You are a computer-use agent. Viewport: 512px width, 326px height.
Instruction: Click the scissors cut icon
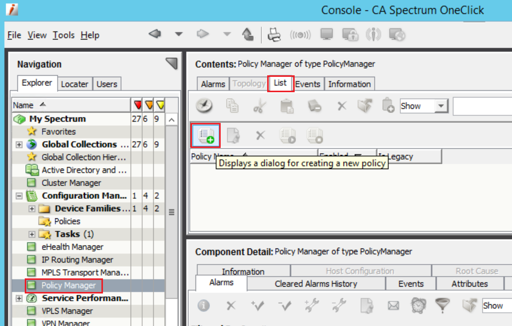pyautogui.click(x=259, y=106)
